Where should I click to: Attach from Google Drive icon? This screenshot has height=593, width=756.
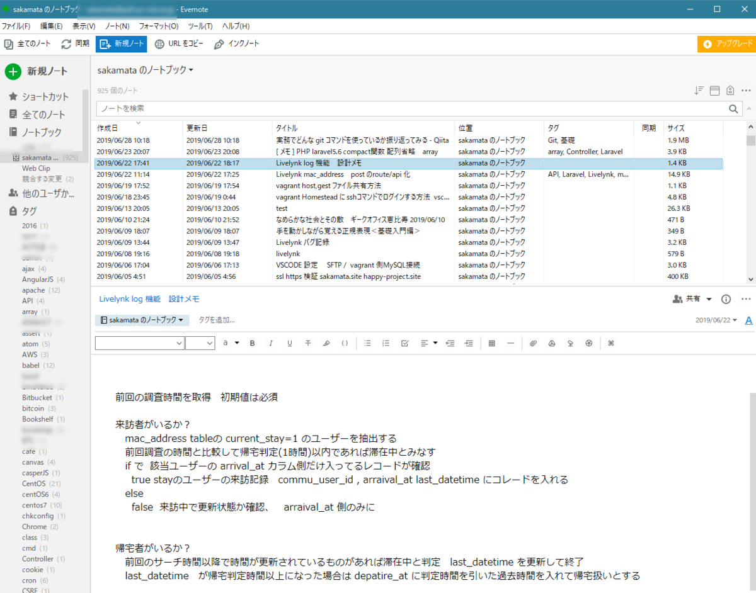[x=551, y=343]
